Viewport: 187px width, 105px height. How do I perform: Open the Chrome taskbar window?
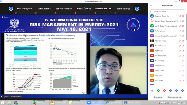click(x=22, y=103)
